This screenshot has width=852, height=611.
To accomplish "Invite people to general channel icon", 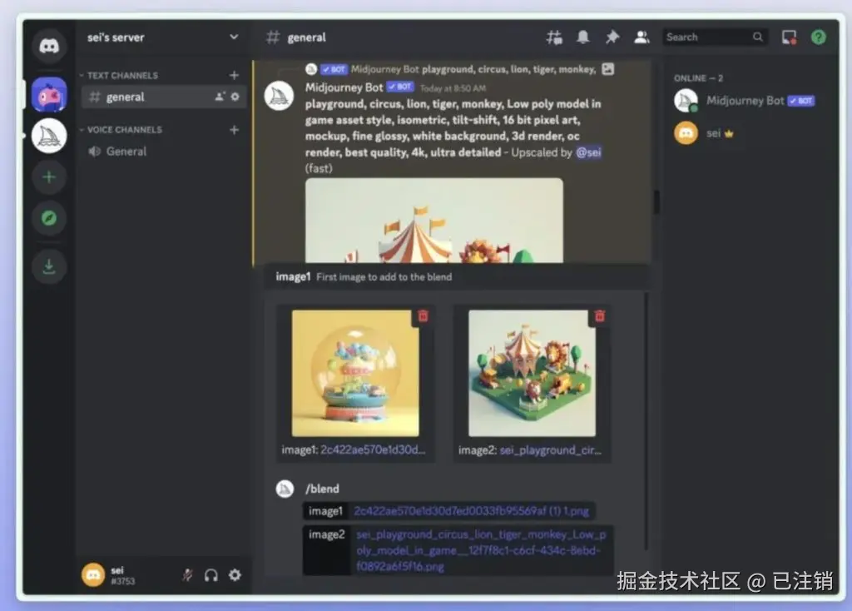I will pos(220,97).
